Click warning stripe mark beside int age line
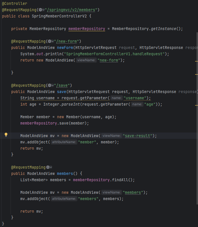198x227 pixels. point(197,105)
